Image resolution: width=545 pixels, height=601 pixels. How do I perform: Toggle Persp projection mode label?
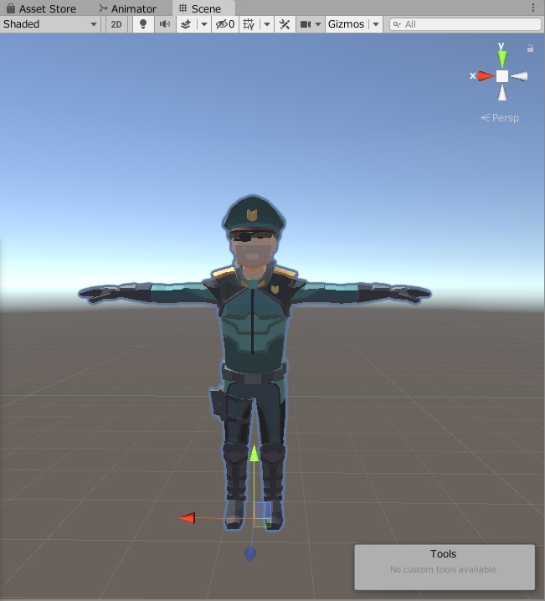click(500, 118)
